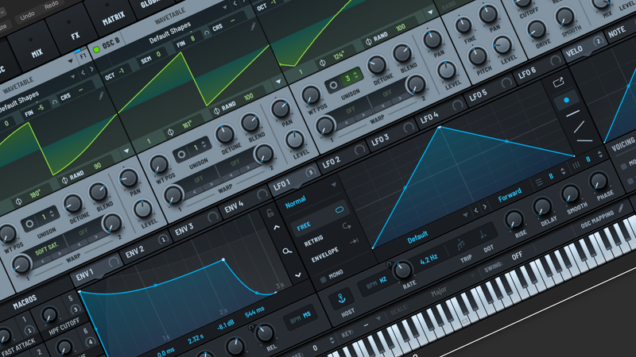This screenshot has width=636, height=357.
Task: Open the OSC B unison gear settings
Action: (181, 154)
